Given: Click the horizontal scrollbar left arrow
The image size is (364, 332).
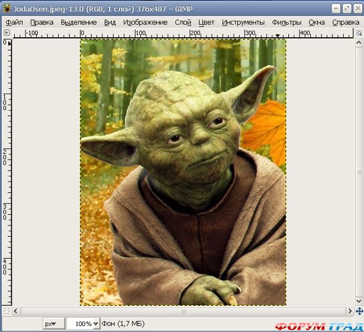Looking at the screenshot, I should point(17,311).
